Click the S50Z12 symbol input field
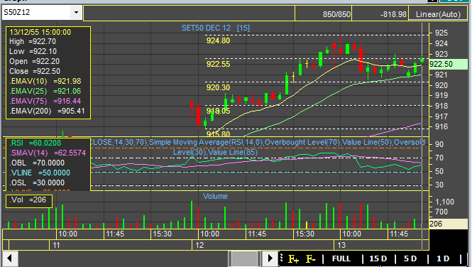 [x=37, y=13]
